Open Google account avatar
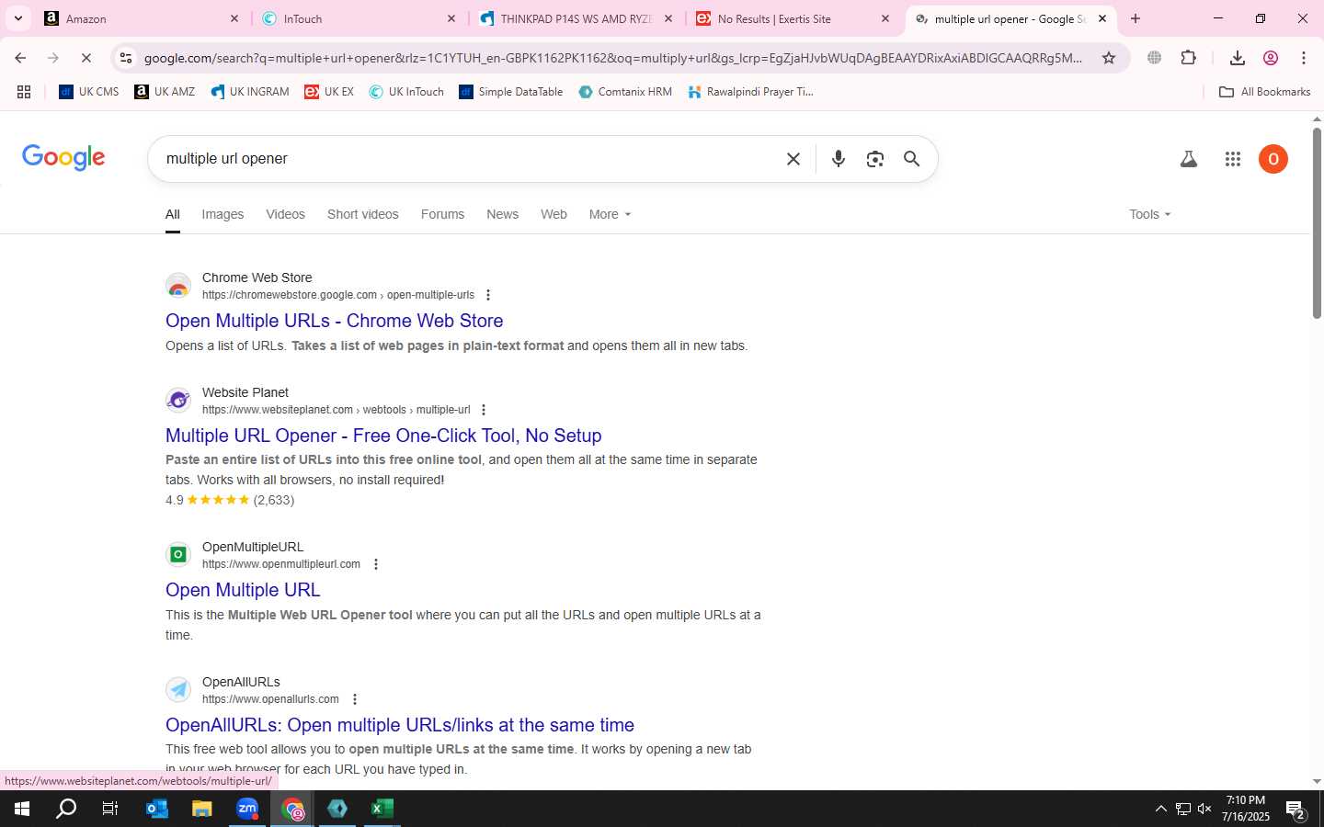 coord(1273,159)
